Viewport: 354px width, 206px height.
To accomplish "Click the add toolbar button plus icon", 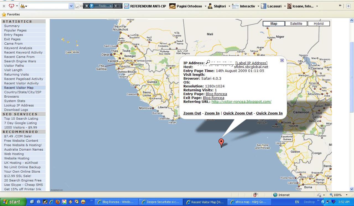I will (x=348, y=6).
